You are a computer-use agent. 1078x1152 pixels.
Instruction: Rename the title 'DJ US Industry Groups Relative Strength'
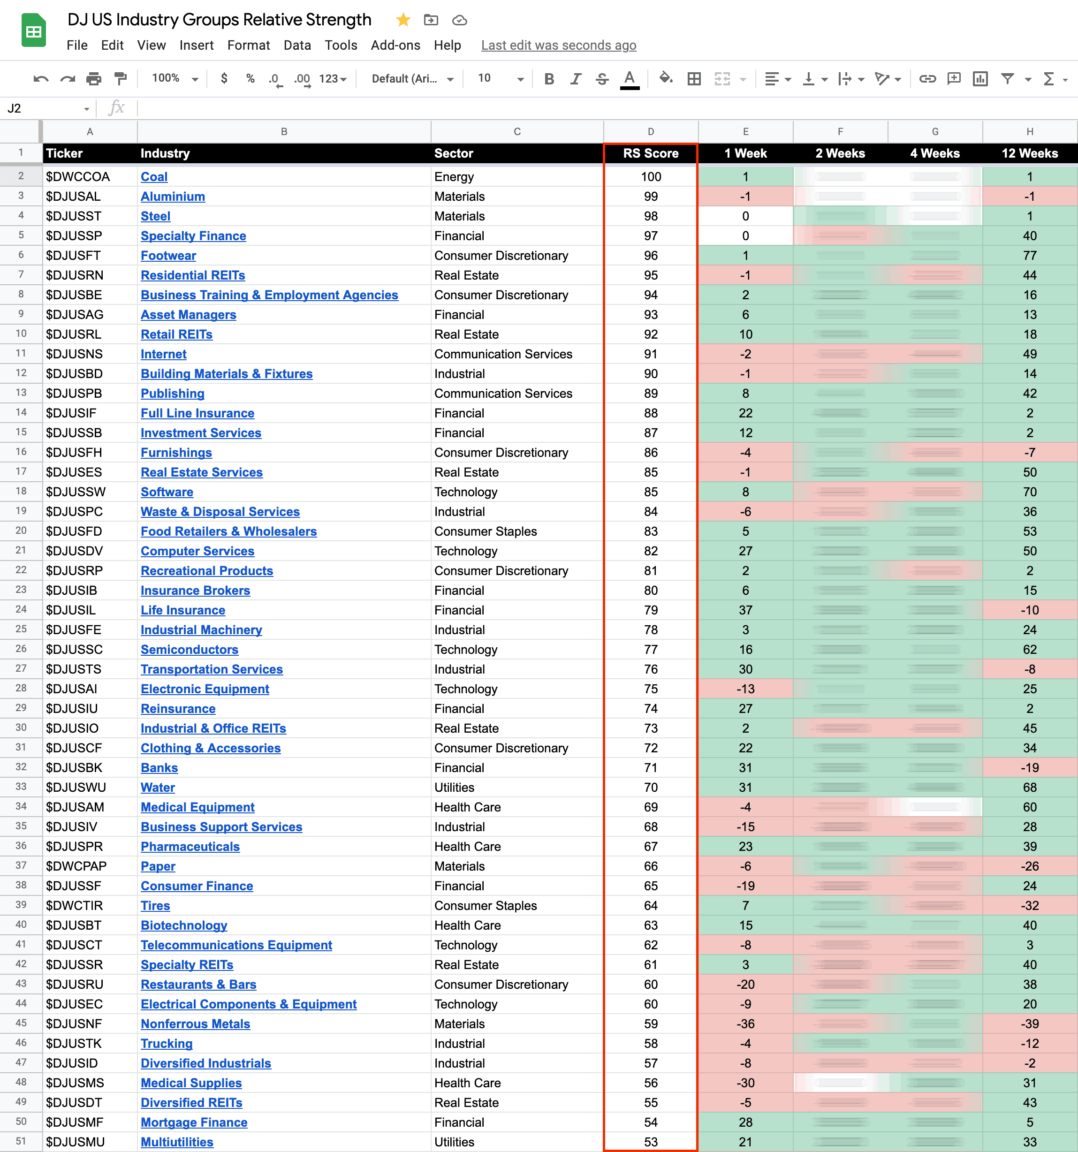tap(220, 20)
